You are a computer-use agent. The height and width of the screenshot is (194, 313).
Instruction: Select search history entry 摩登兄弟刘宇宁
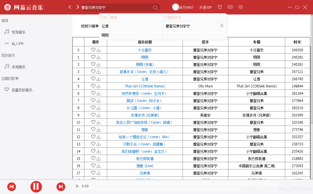tap(178, 26)
